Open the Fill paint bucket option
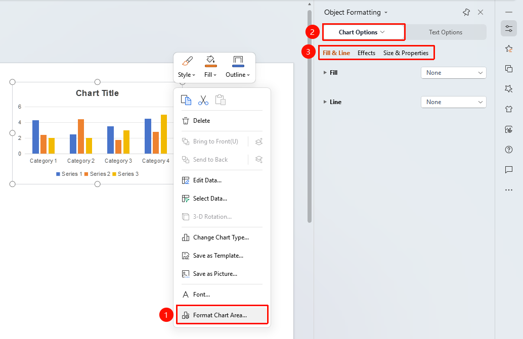 210,67
